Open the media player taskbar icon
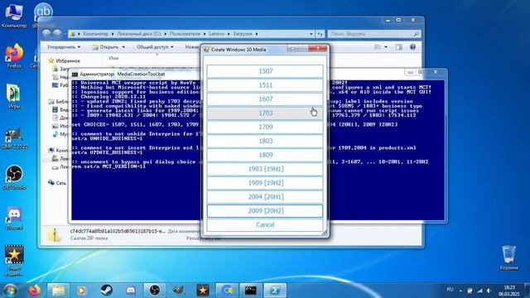Image resolution: width=530 pixels, height=298 pixels. click(81, 291)
